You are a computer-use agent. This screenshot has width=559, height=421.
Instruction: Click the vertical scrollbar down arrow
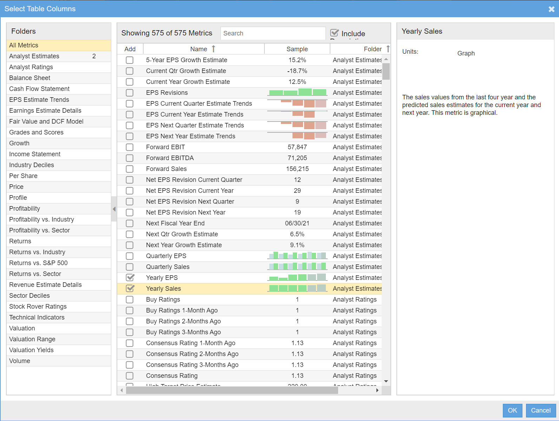point(386,381)
